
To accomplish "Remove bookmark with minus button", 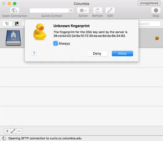I will coord(19,131).
